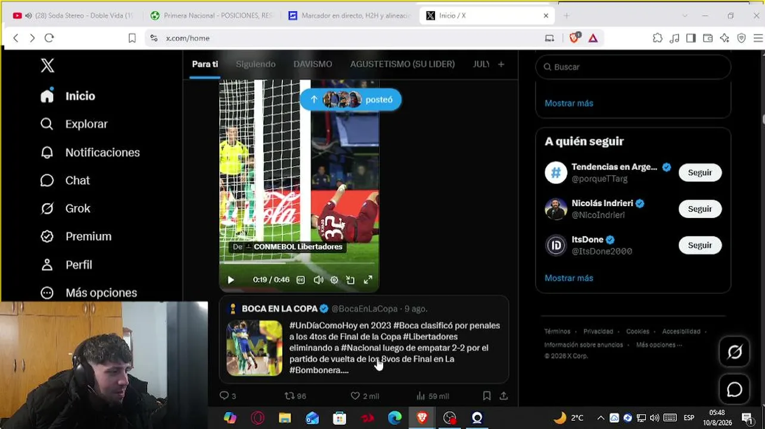Open browser extensions puzzle icon
The image size is (765, 429).
point(657,38)
